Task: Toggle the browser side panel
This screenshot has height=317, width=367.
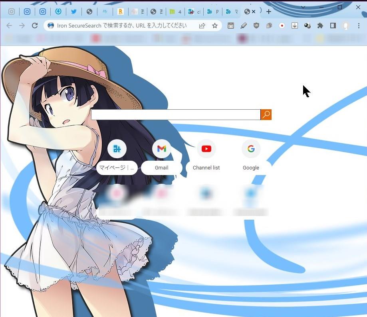Action: [x=333, y=26]
